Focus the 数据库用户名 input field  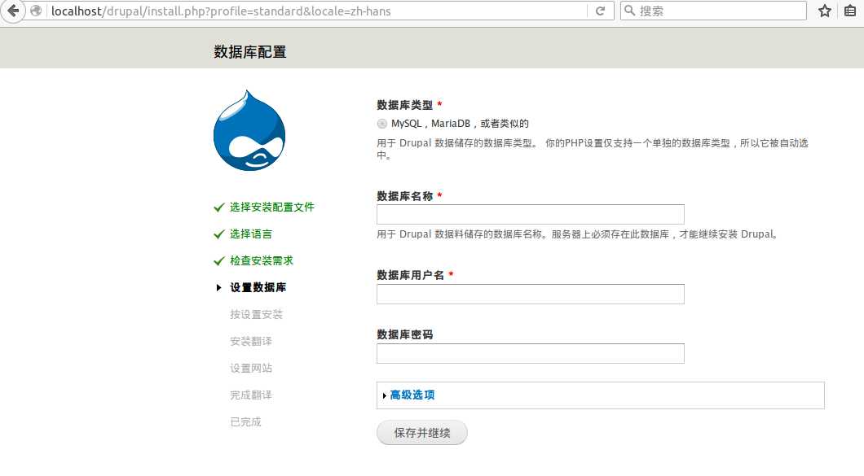tap(531, 294)
